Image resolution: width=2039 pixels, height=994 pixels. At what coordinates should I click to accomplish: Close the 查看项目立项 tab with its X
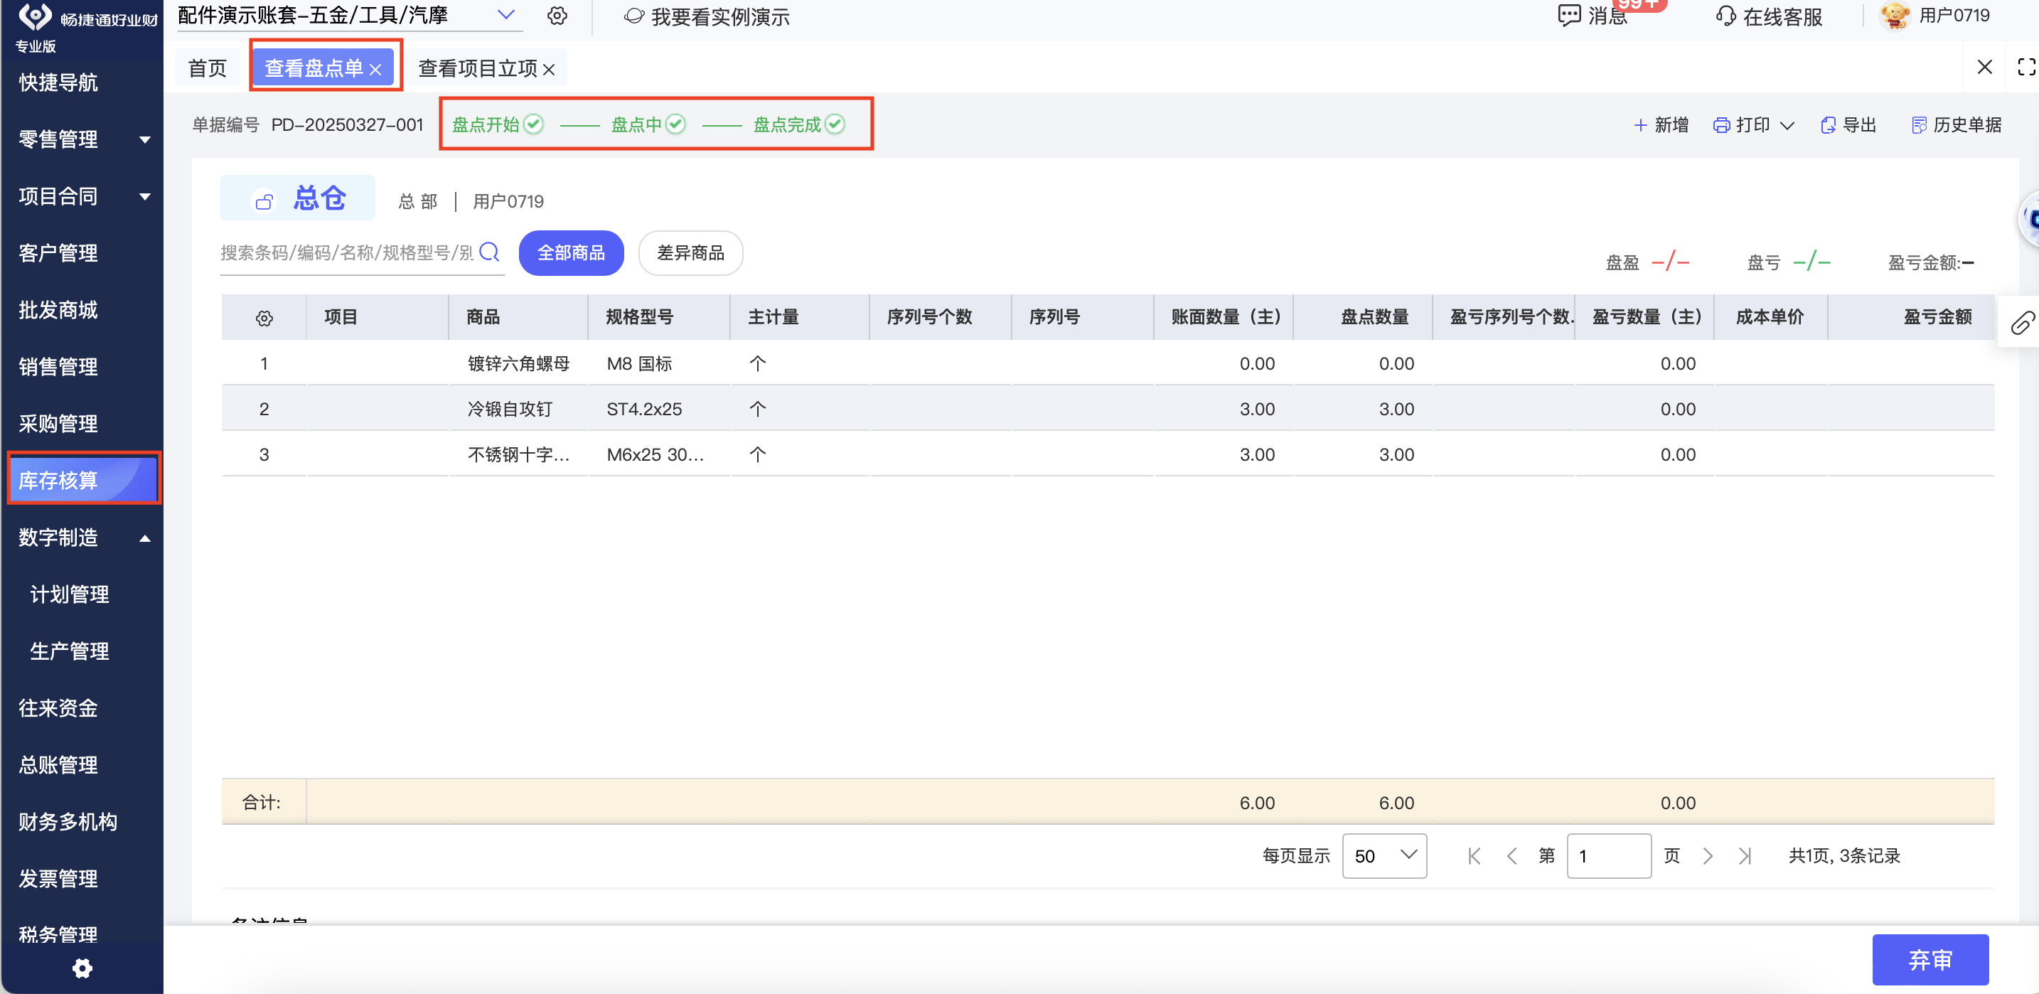tap(550, 70)
